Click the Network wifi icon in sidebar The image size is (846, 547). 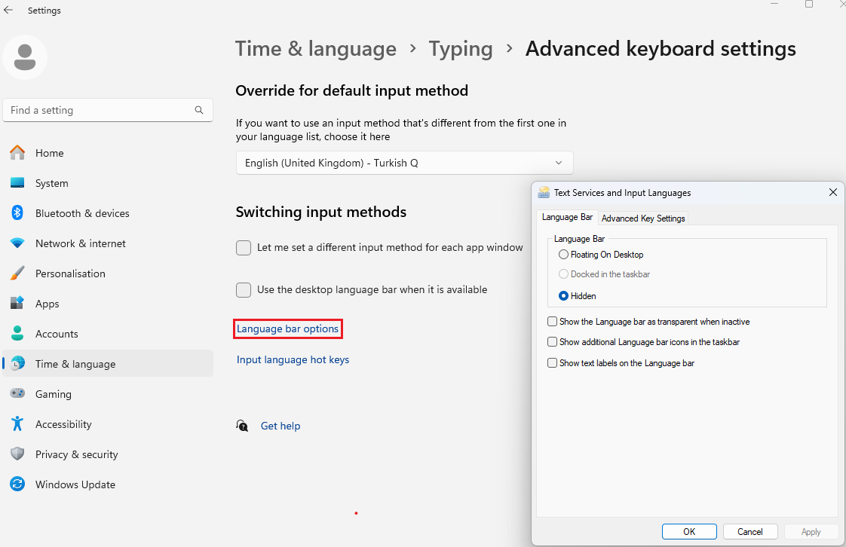pos(17,243)
